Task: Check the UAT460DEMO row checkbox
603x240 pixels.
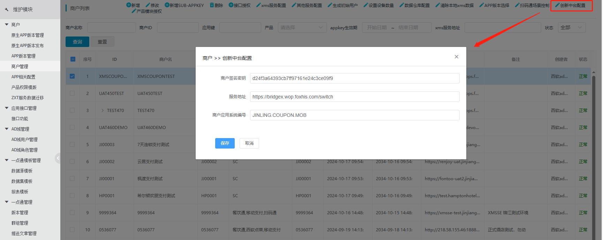Action: click(x=72, y=127)
